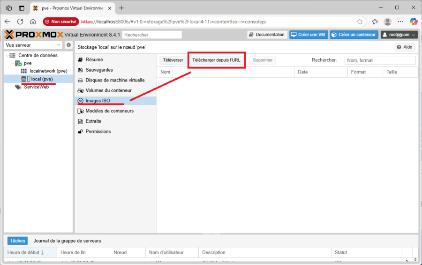Add page to favorites star icon
The image size is (422, 265).
tap(360, 22)
